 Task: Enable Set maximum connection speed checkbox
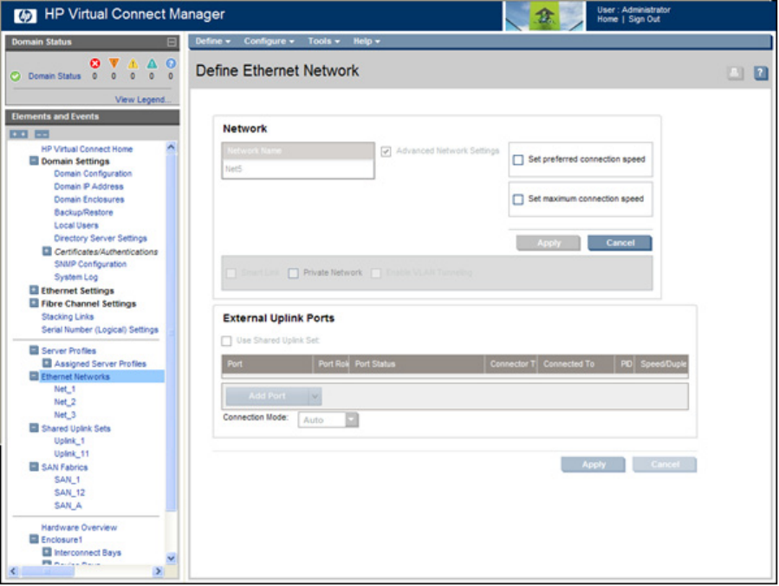[518, 199]
